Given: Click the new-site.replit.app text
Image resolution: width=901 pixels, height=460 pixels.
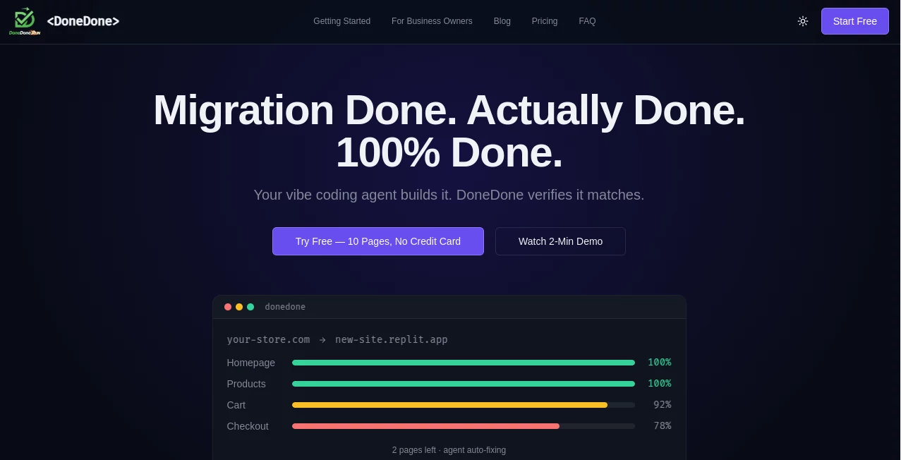Looking at the screenshot, I should 392,339.
